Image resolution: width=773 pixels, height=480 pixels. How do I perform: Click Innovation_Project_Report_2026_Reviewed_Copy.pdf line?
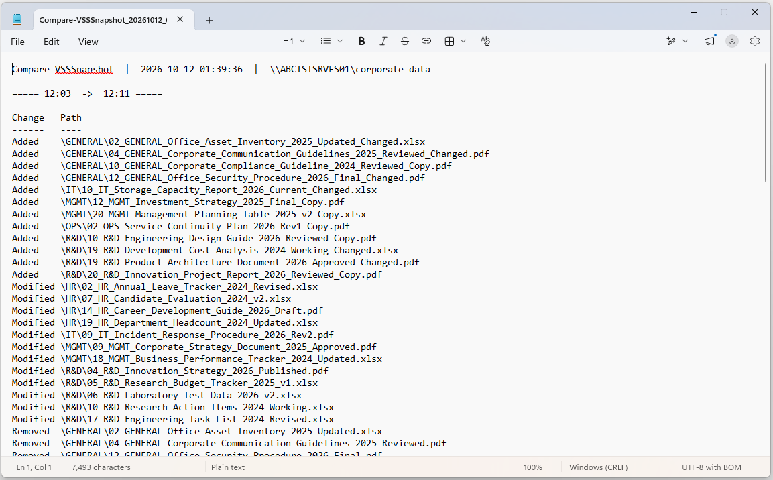196,274
